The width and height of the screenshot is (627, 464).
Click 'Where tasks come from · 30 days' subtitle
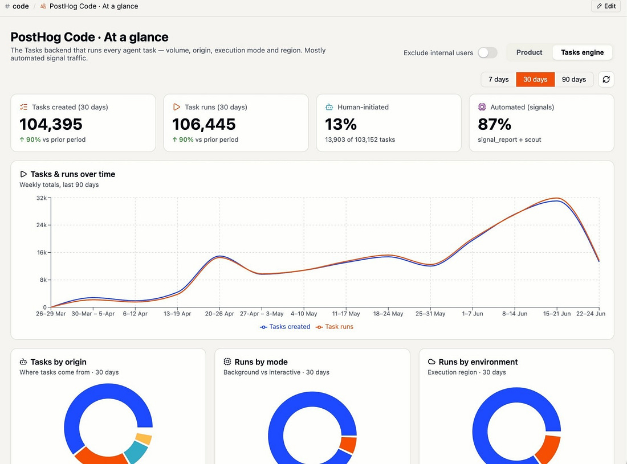pos(69,372)
